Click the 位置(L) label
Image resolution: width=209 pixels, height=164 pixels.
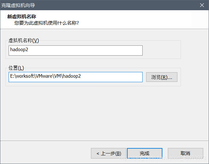(16, 68)
